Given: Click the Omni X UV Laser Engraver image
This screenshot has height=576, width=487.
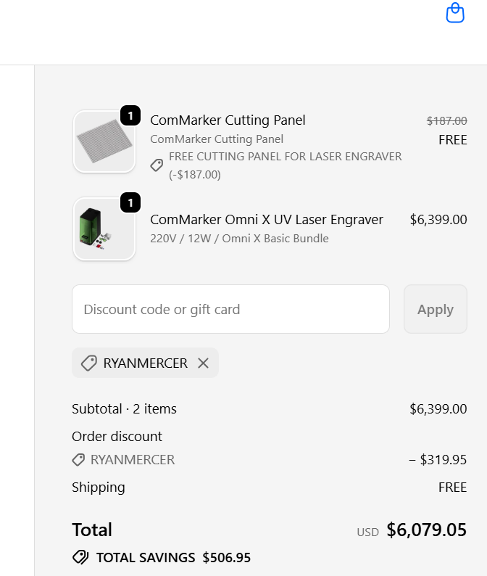Looking at the screenshot, I should 104,229.
